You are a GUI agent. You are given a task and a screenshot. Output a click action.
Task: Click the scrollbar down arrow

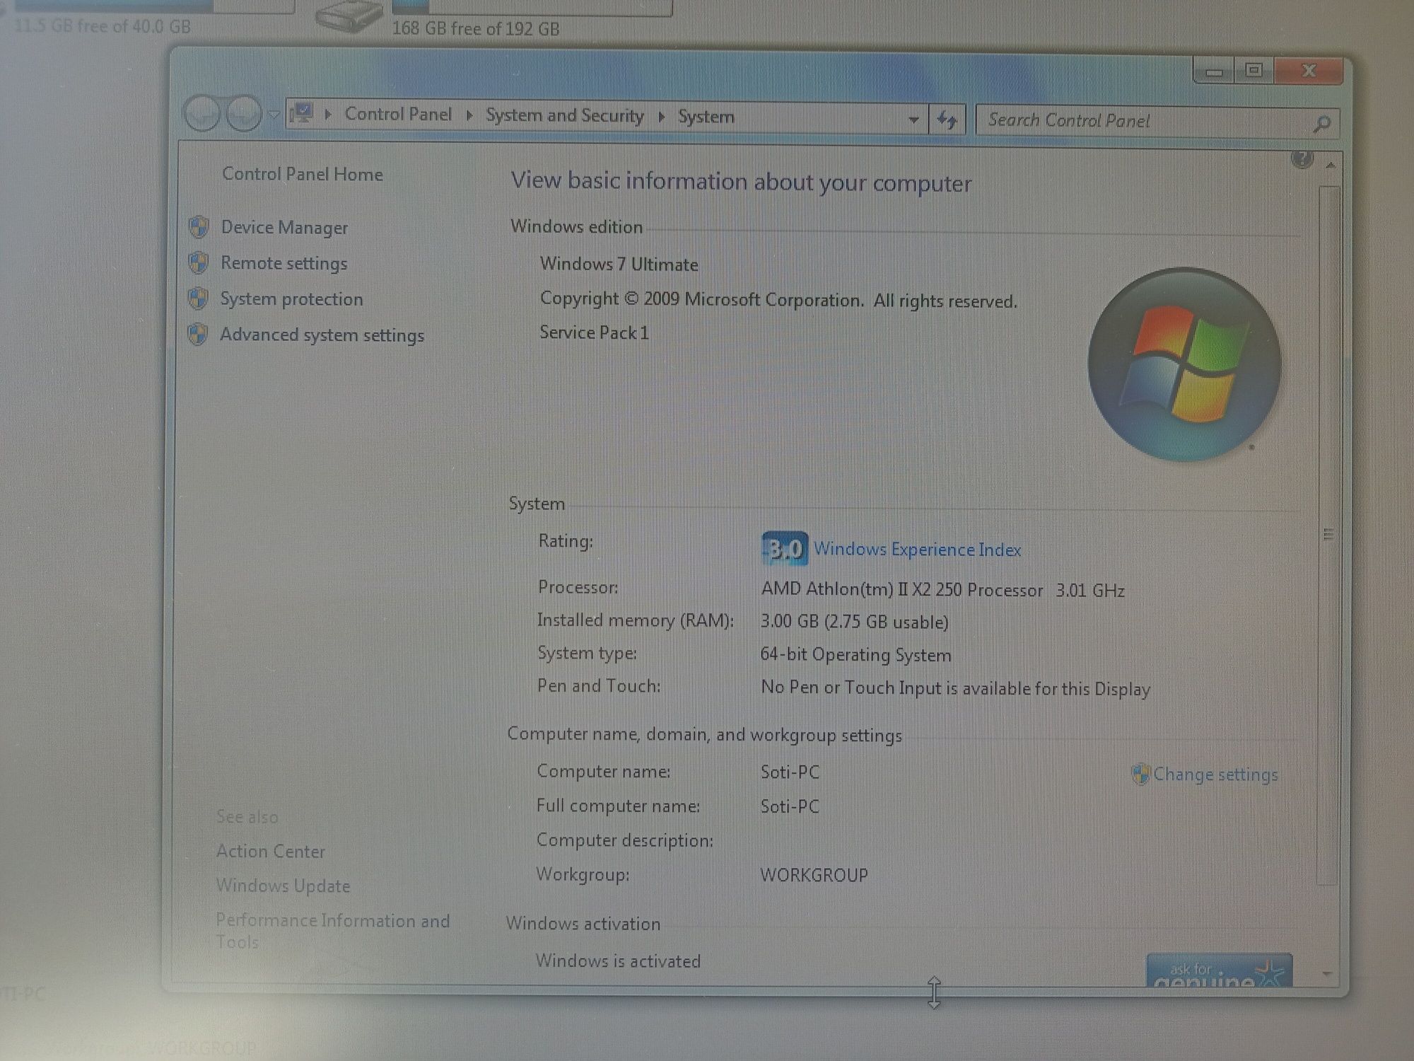(1326, 974)
